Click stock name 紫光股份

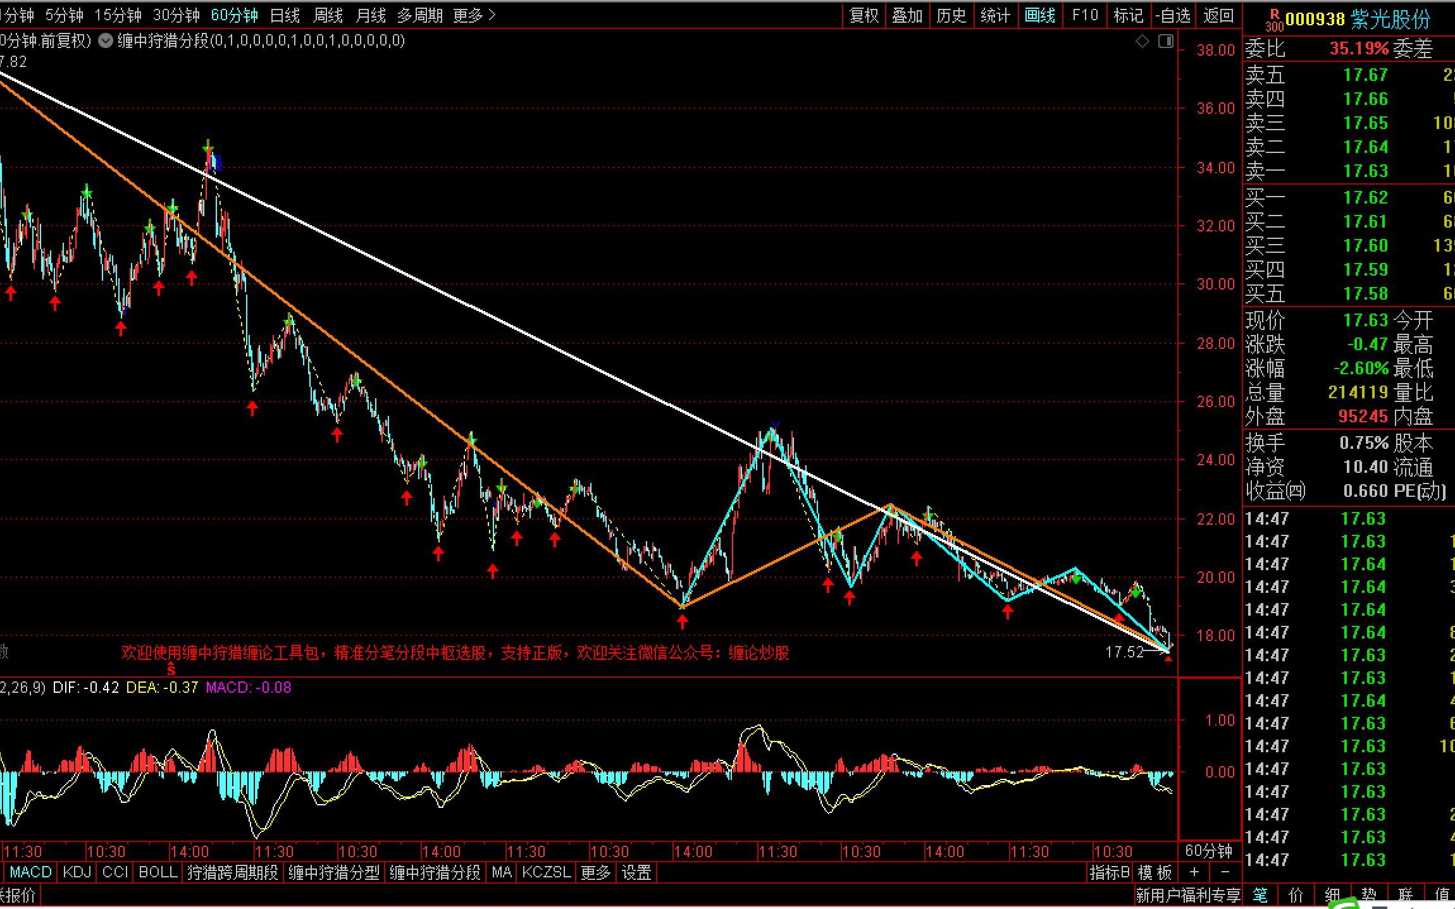tap(1390, 19)
